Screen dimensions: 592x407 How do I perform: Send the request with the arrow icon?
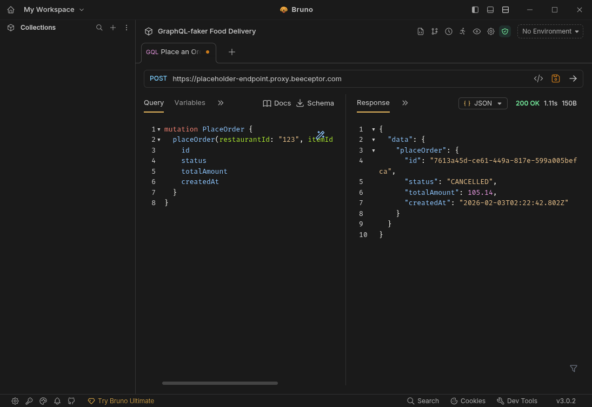[x=573, y=78]
